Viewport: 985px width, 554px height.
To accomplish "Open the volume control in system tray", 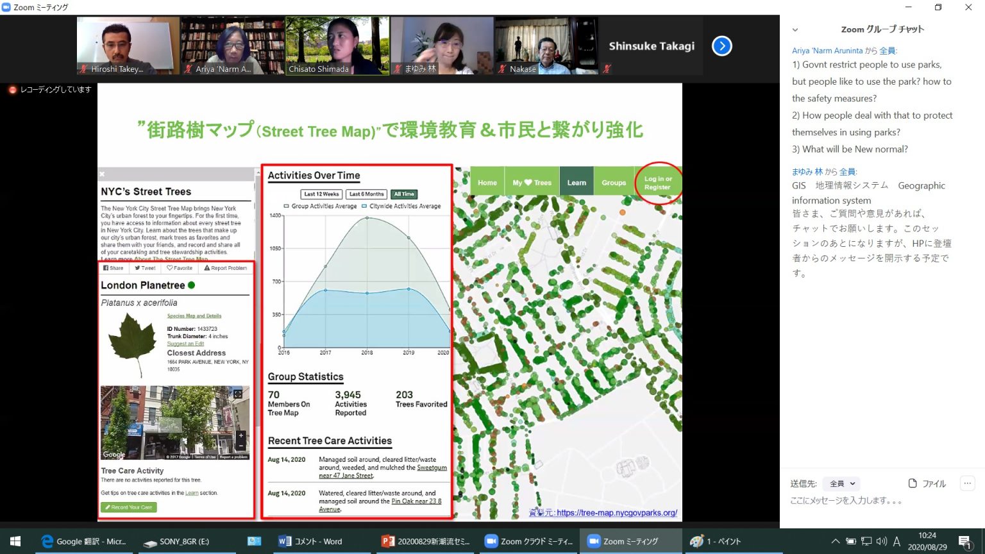I will [881, 541].
